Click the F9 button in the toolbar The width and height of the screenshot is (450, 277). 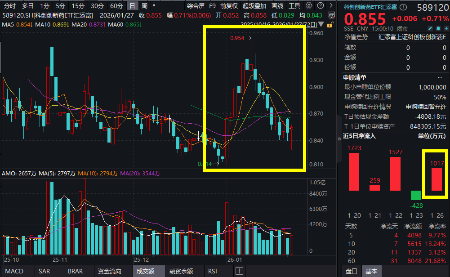coord(212,6)
